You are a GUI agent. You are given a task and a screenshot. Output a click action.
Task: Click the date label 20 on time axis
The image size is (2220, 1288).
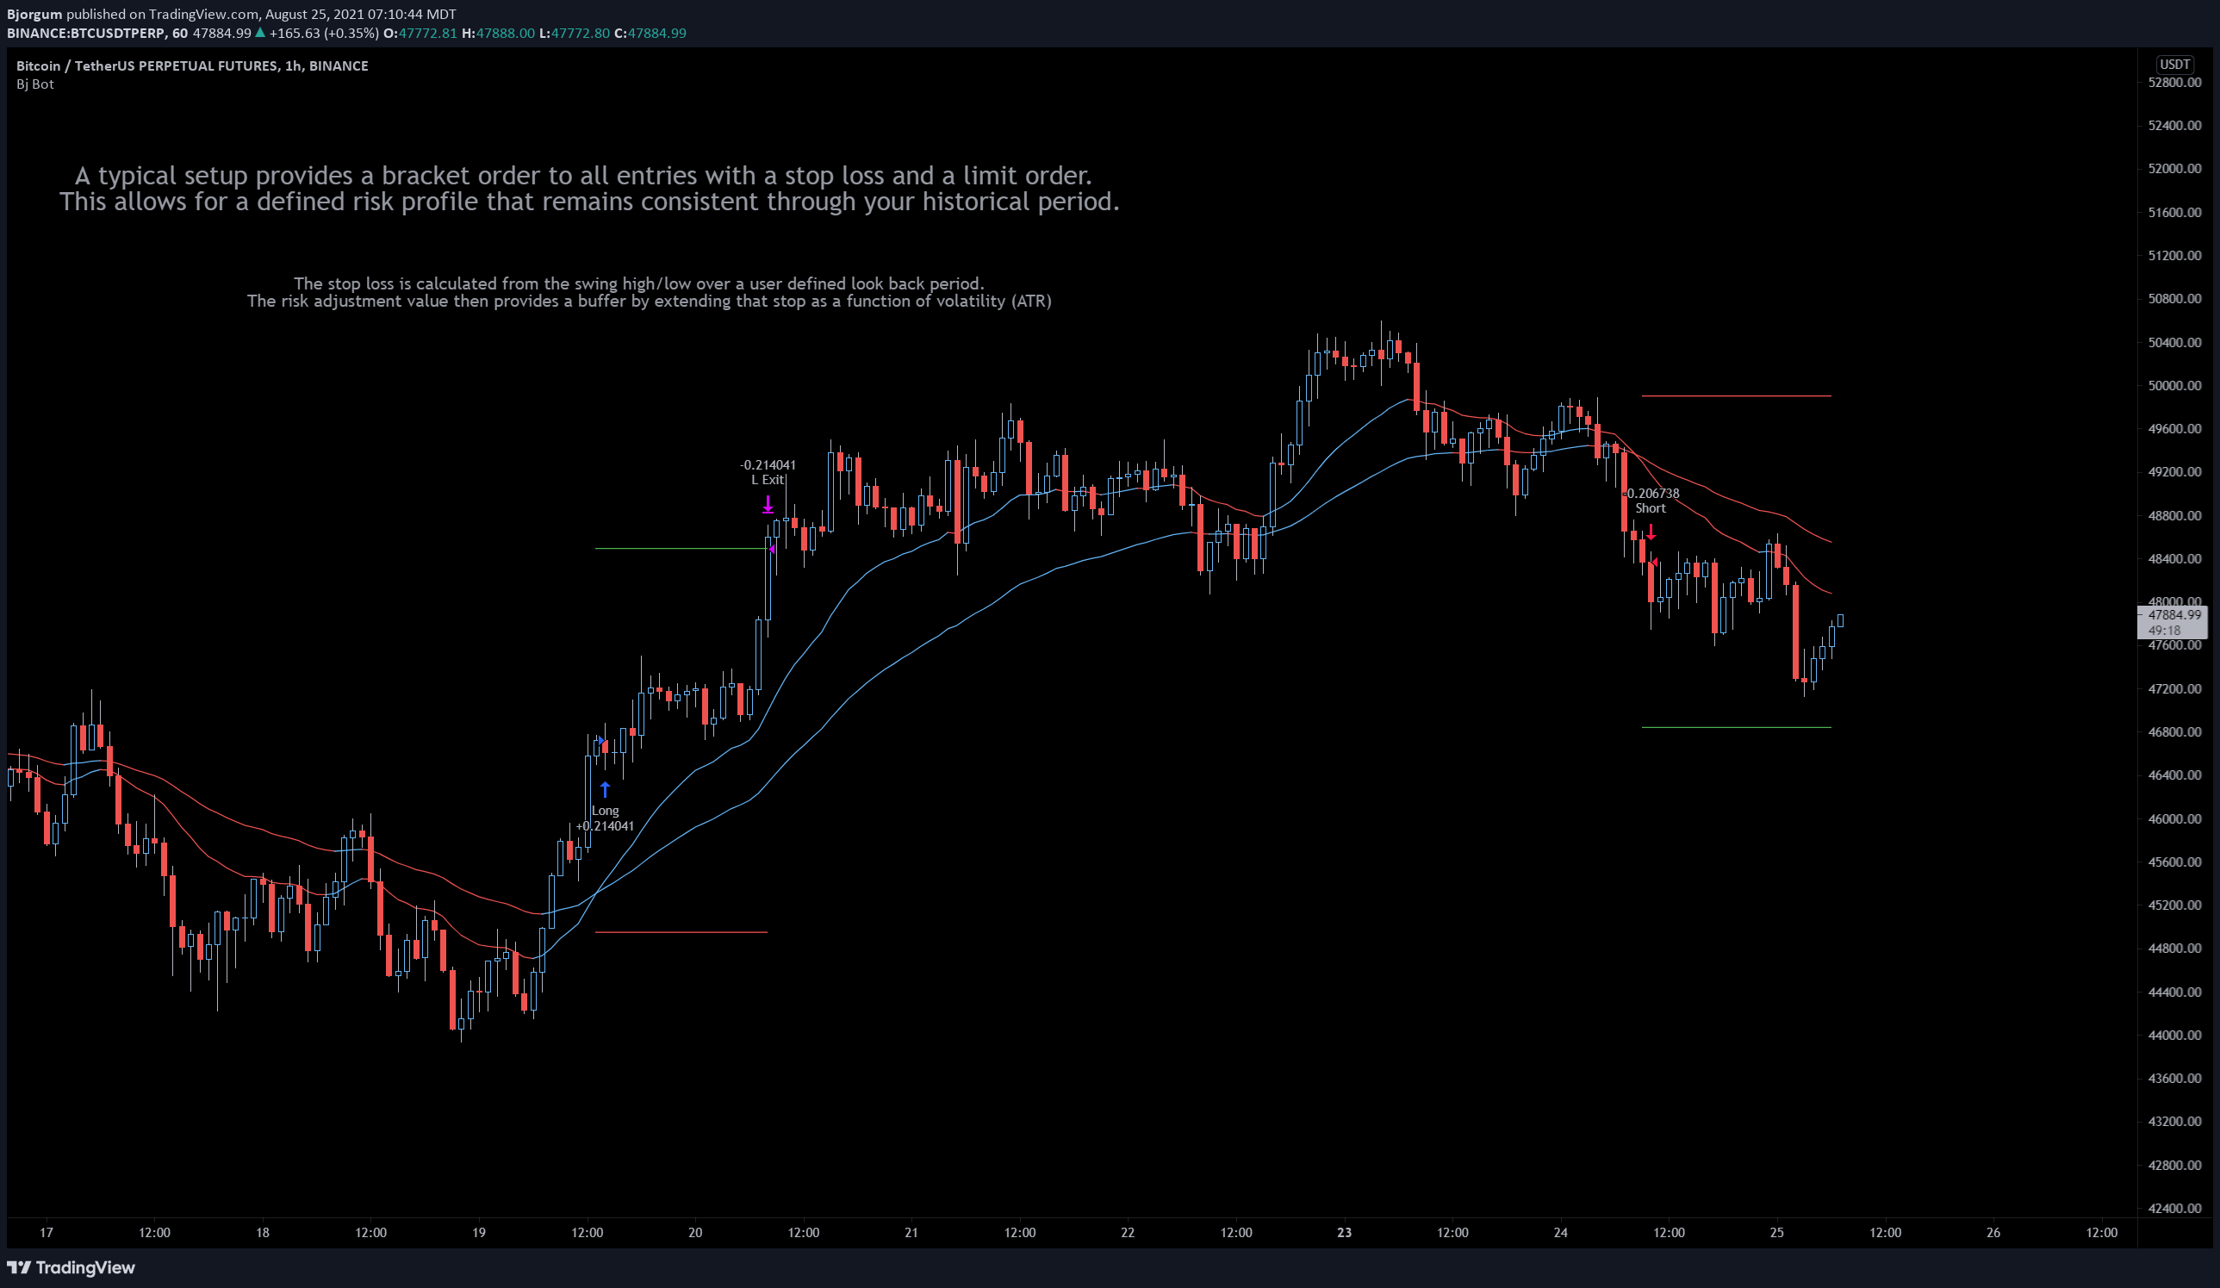pos(695,1233)
